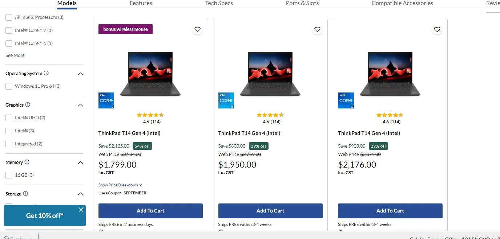500x239 pixels.
Task: Expand Show Price Breakdown dropdown
Action: pos(120,185)
